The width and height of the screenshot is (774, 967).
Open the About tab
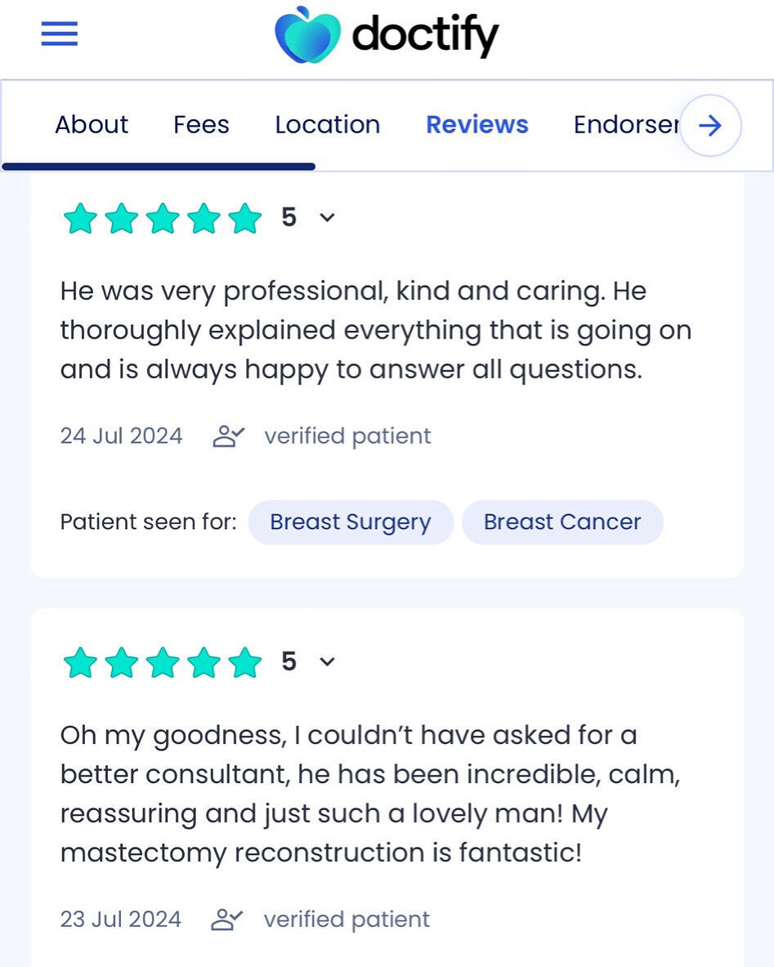pos(92,125)
